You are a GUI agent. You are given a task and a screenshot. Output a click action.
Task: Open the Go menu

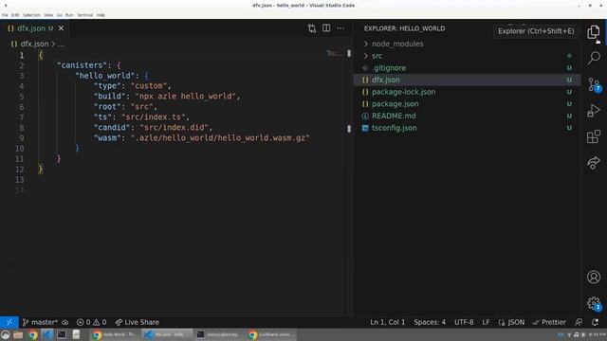(x=59, y=15)
